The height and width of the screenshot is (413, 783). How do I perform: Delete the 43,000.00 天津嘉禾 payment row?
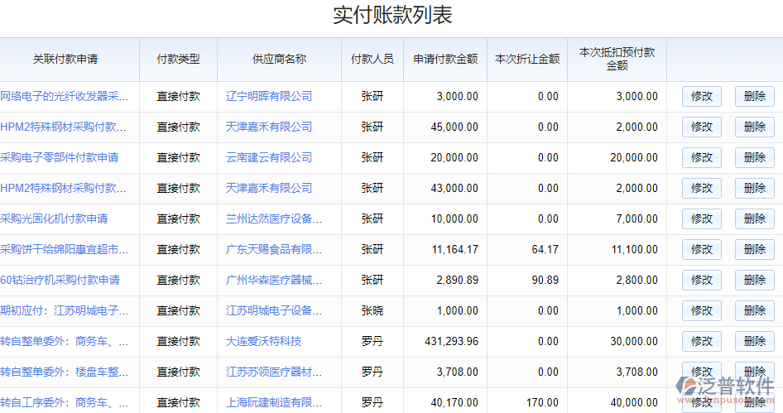pos(755,188)
